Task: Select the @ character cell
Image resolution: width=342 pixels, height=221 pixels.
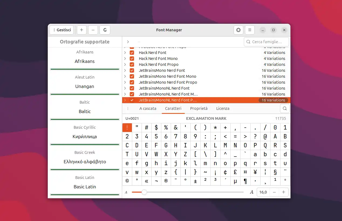Action: pyautogui.click(x=265, y=137)
